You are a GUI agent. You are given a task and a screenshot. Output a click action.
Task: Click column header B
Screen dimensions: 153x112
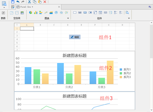[x=40, y=25]
